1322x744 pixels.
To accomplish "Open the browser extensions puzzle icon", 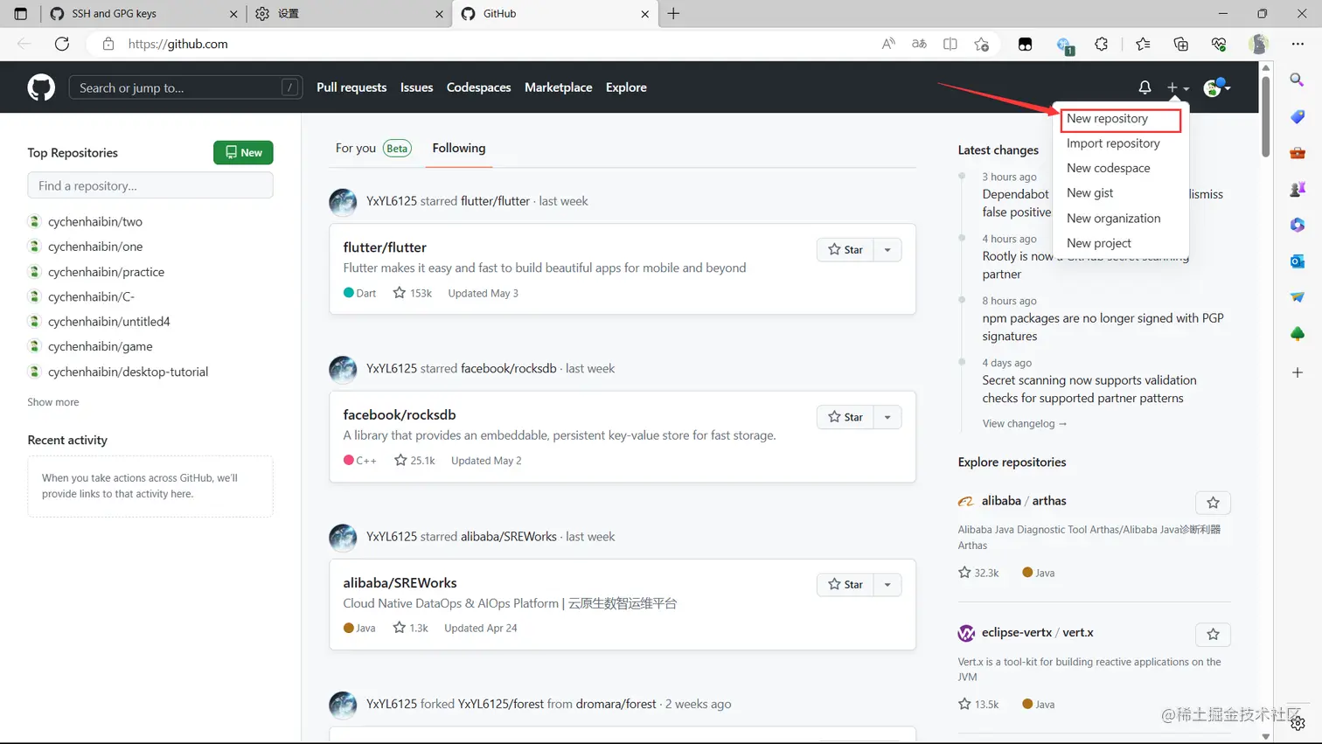I will tap(1102, 44).
